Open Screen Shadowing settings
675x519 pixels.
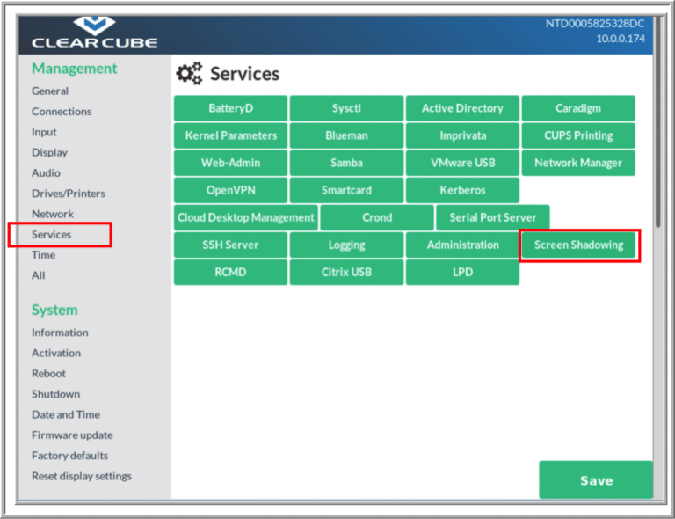tap(578, 245)
